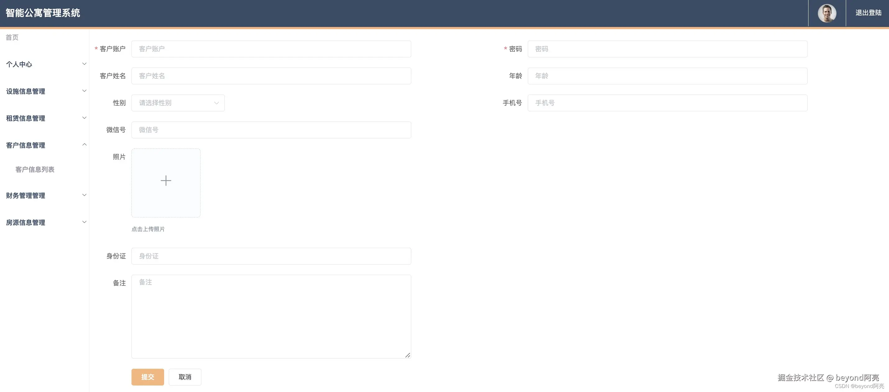Click the 提交 submit button
889x392 pixels.
click(x=147, y=377)
